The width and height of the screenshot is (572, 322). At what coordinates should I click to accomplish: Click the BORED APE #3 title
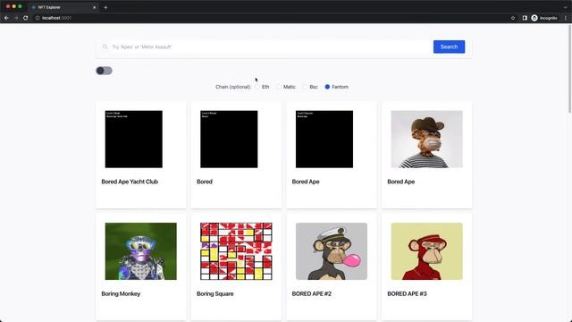click(x=407, y=293)
